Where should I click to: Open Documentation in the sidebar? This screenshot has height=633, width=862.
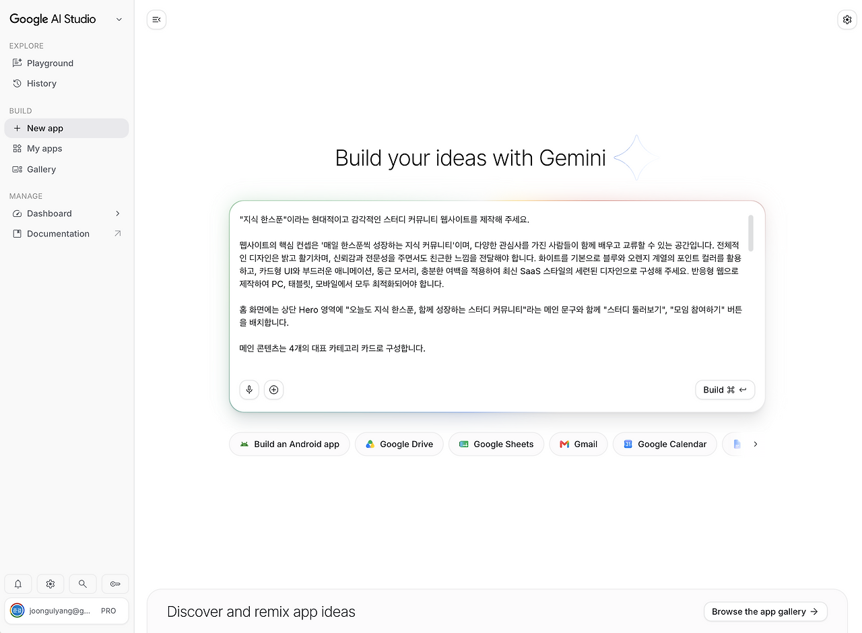(x=67, y=234)
